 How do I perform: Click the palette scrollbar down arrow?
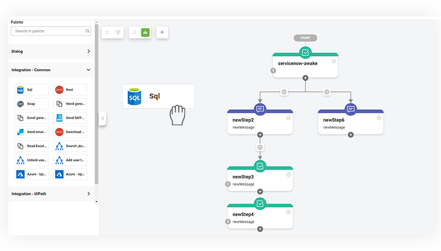tap(96, 202)
